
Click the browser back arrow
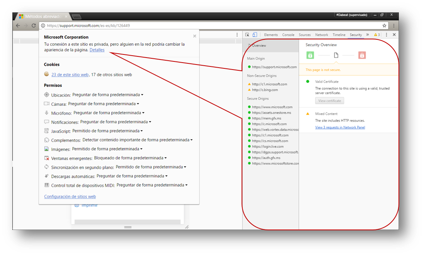(x=18, y=25)
